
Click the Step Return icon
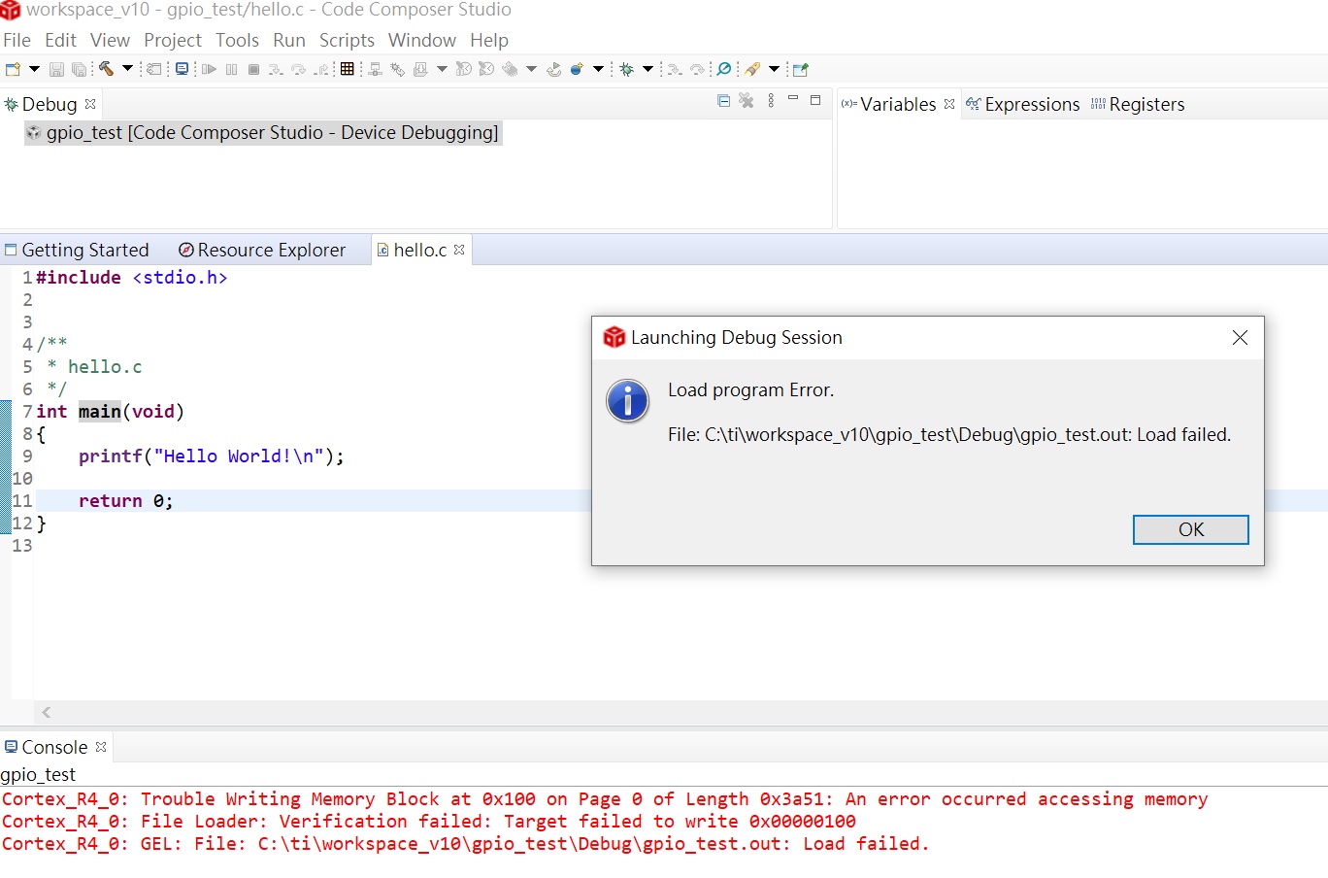[321, 69]
